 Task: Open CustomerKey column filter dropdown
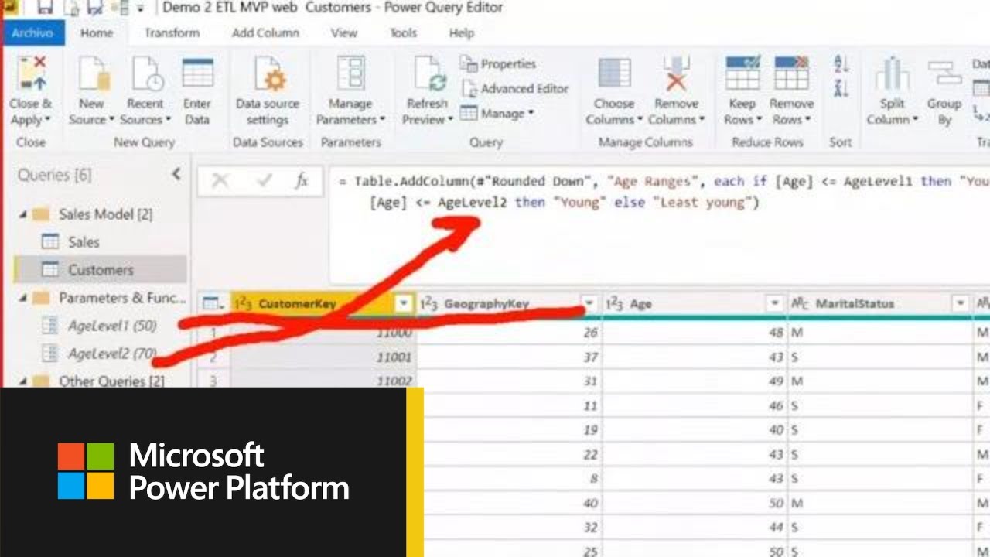pos(404,304)
